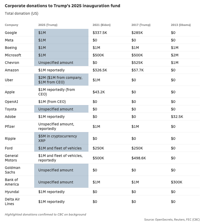Select the Delta Air Lines row label
The image size is (202, 223).
[x=12, y=202]
